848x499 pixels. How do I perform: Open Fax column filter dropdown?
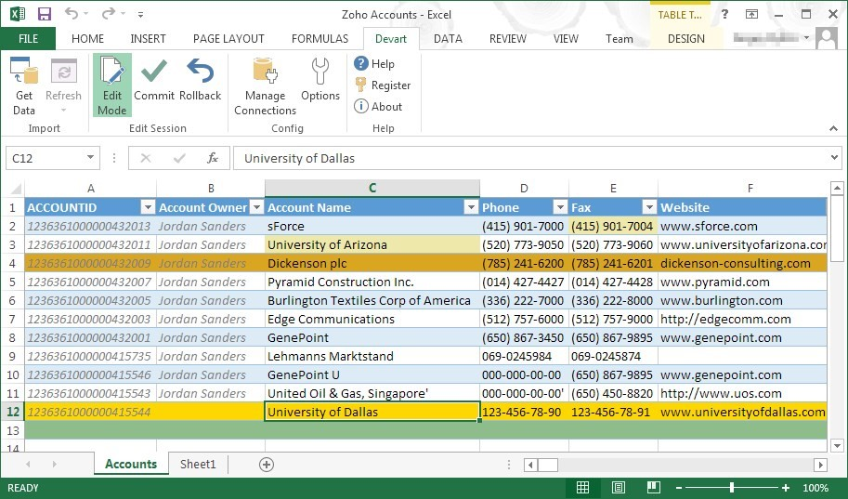click(x=649, y=207)
